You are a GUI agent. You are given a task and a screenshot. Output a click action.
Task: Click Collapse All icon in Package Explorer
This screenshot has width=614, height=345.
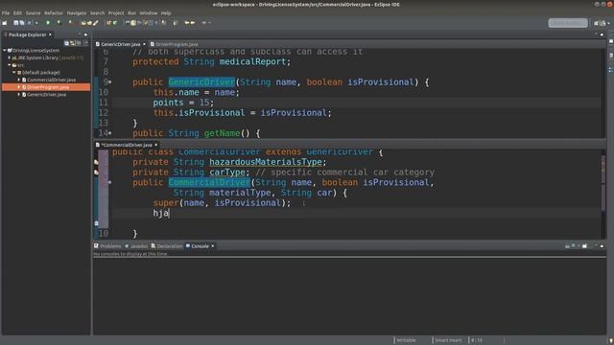(x=66, y=43)
